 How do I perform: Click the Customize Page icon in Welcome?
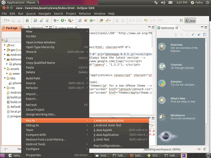pyautogui.click(x=205, y=34)
